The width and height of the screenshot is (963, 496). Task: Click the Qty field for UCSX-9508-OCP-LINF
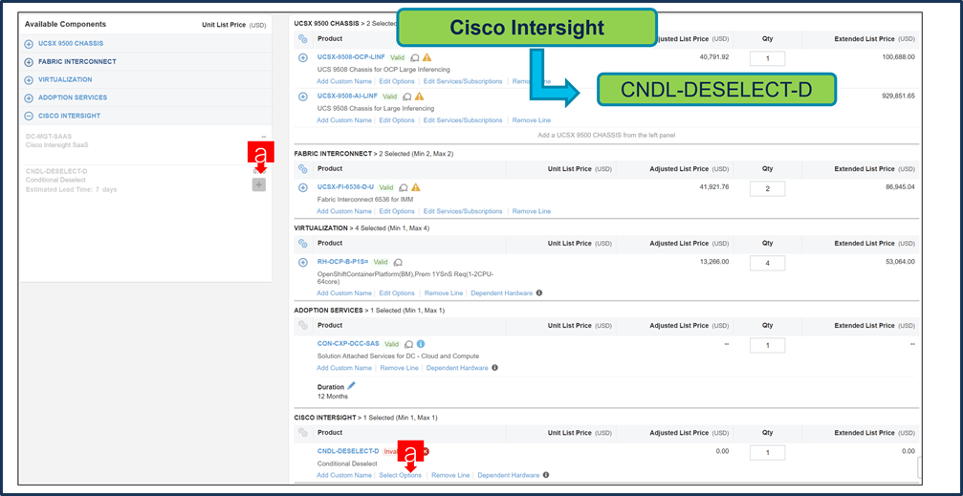tap(767, 59)
